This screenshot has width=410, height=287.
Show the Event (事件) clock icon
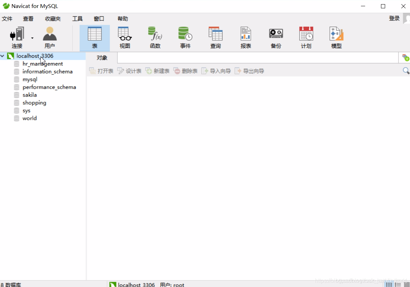click(185, 34)
